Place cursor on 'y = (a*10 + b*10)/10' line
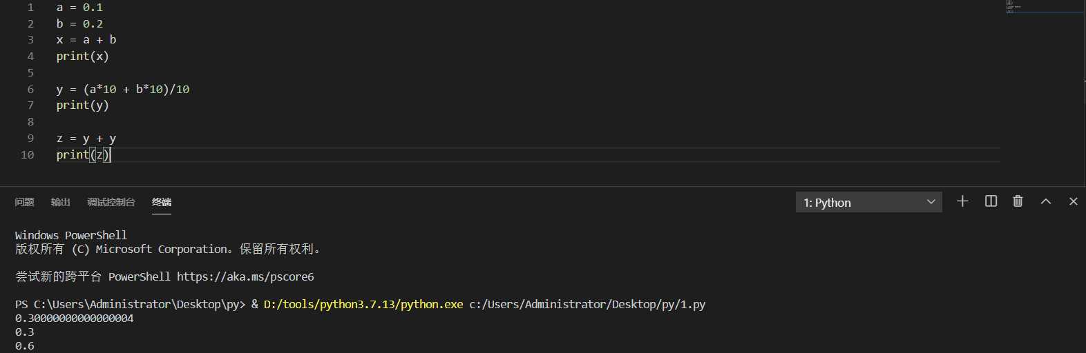Image resolution: width=1086 pixels, height=353 pixels. click(x=123, y=89)
